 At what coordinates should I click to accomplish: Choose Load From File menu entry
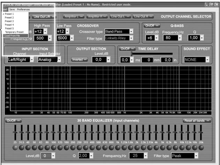click(15, 36)
